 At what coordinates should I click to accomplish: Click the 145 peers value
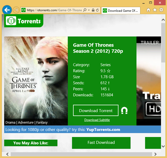104,89
